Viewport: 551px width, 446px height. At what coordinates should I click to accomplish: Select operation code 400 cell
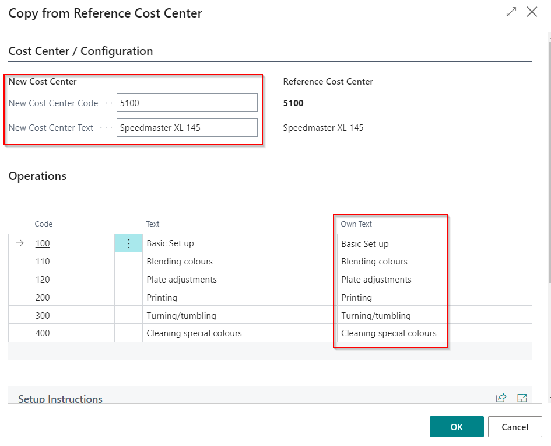click(73, 333)
